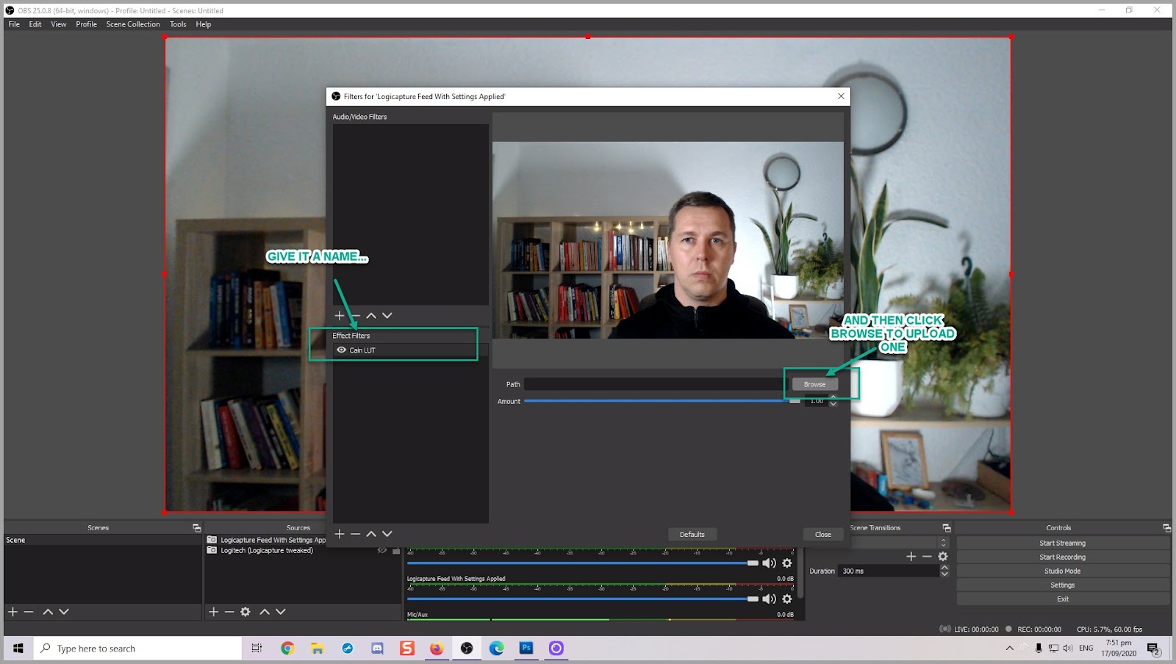The image size is (1176, 664).
Task: Adjust Logicapture Feed With Settings Applied volume slider
Action: [x=583, y=599]
